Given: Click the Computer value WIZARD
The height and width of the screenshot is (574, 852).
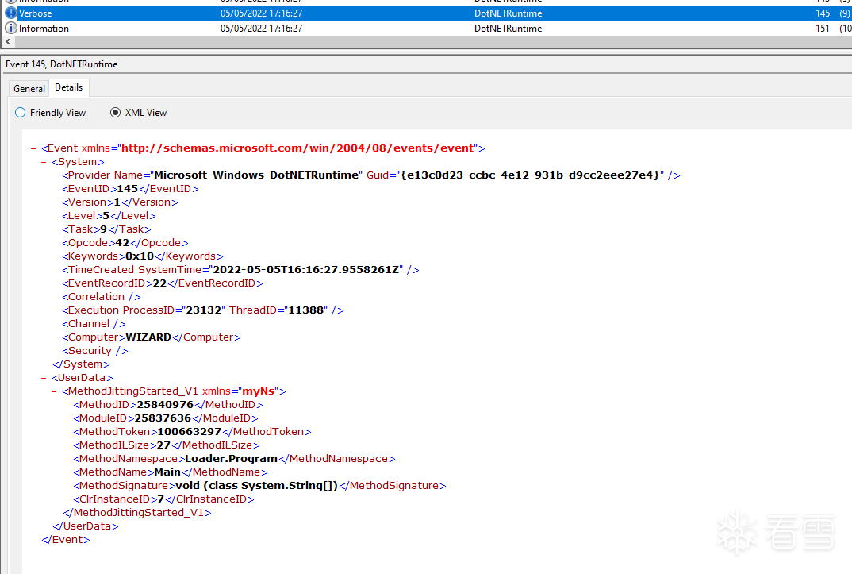Looking at the screenshot, I should [x=148, y=337].
